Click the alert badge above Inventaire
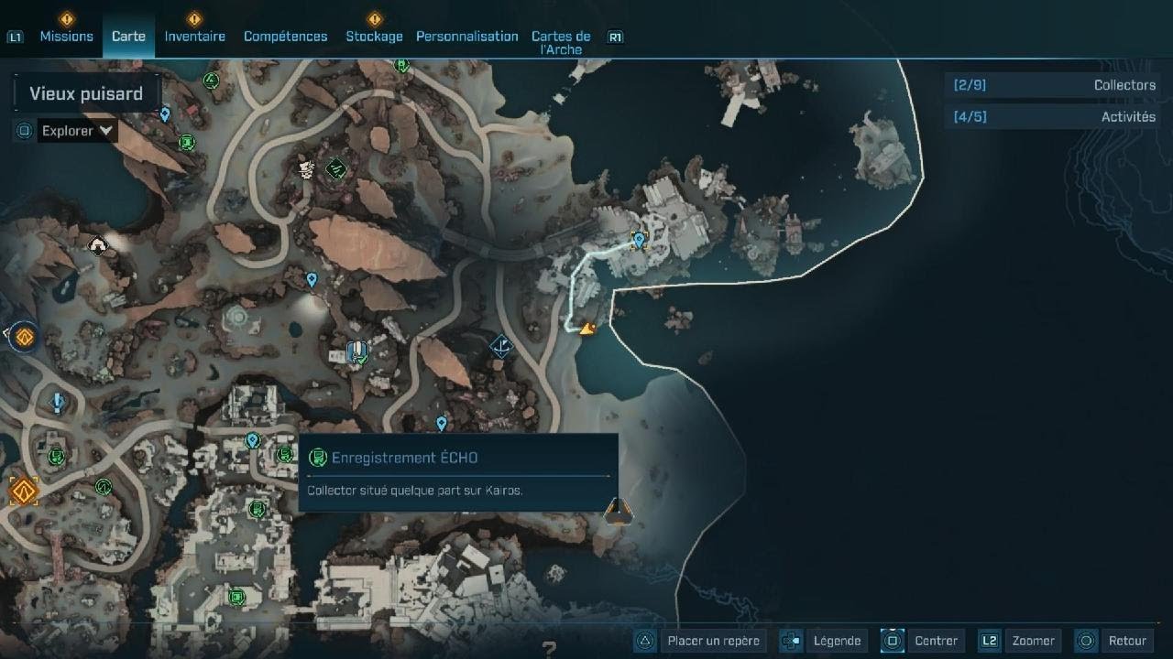The width and height of the screenshot is (1173, 659). [x=194, y=18]
